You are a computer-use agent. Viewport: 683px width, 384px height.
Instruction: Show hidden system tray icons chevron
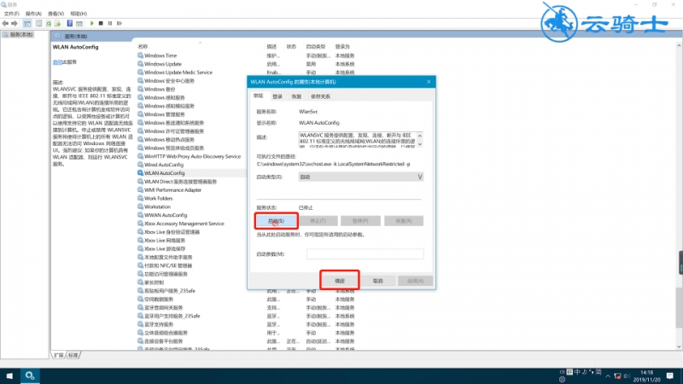608,376
